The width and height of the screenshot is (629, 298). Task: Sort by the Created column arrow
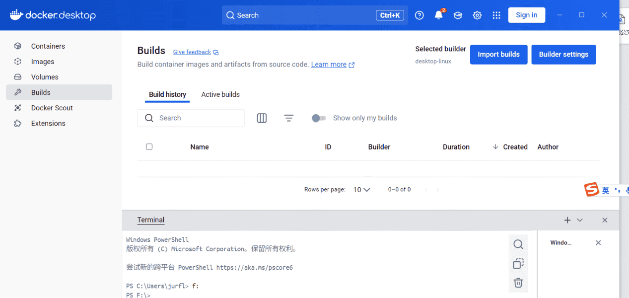(495, 147)
